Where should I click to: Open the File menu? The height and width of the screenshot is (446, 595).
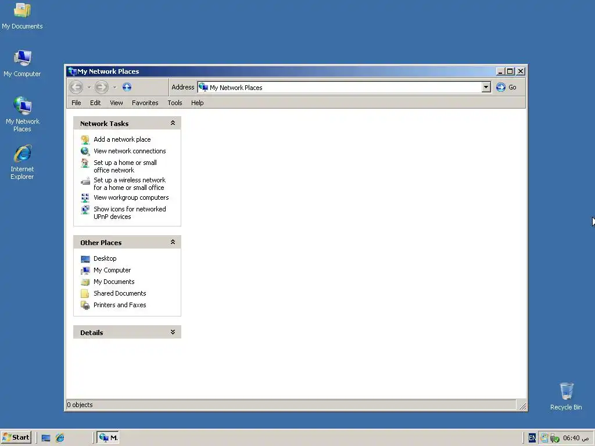[x=76, y=103]
